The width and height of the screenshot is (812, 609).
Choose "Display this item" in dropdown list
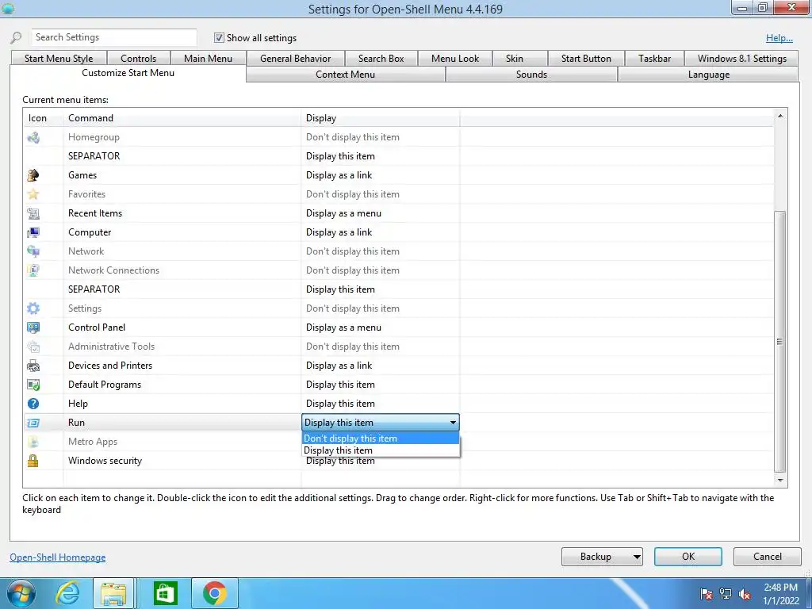pos(381,450)
